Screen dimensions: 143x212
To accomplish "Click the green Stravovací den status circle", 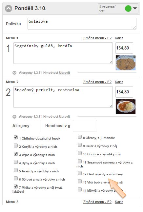I will click(x=128, y=9).
